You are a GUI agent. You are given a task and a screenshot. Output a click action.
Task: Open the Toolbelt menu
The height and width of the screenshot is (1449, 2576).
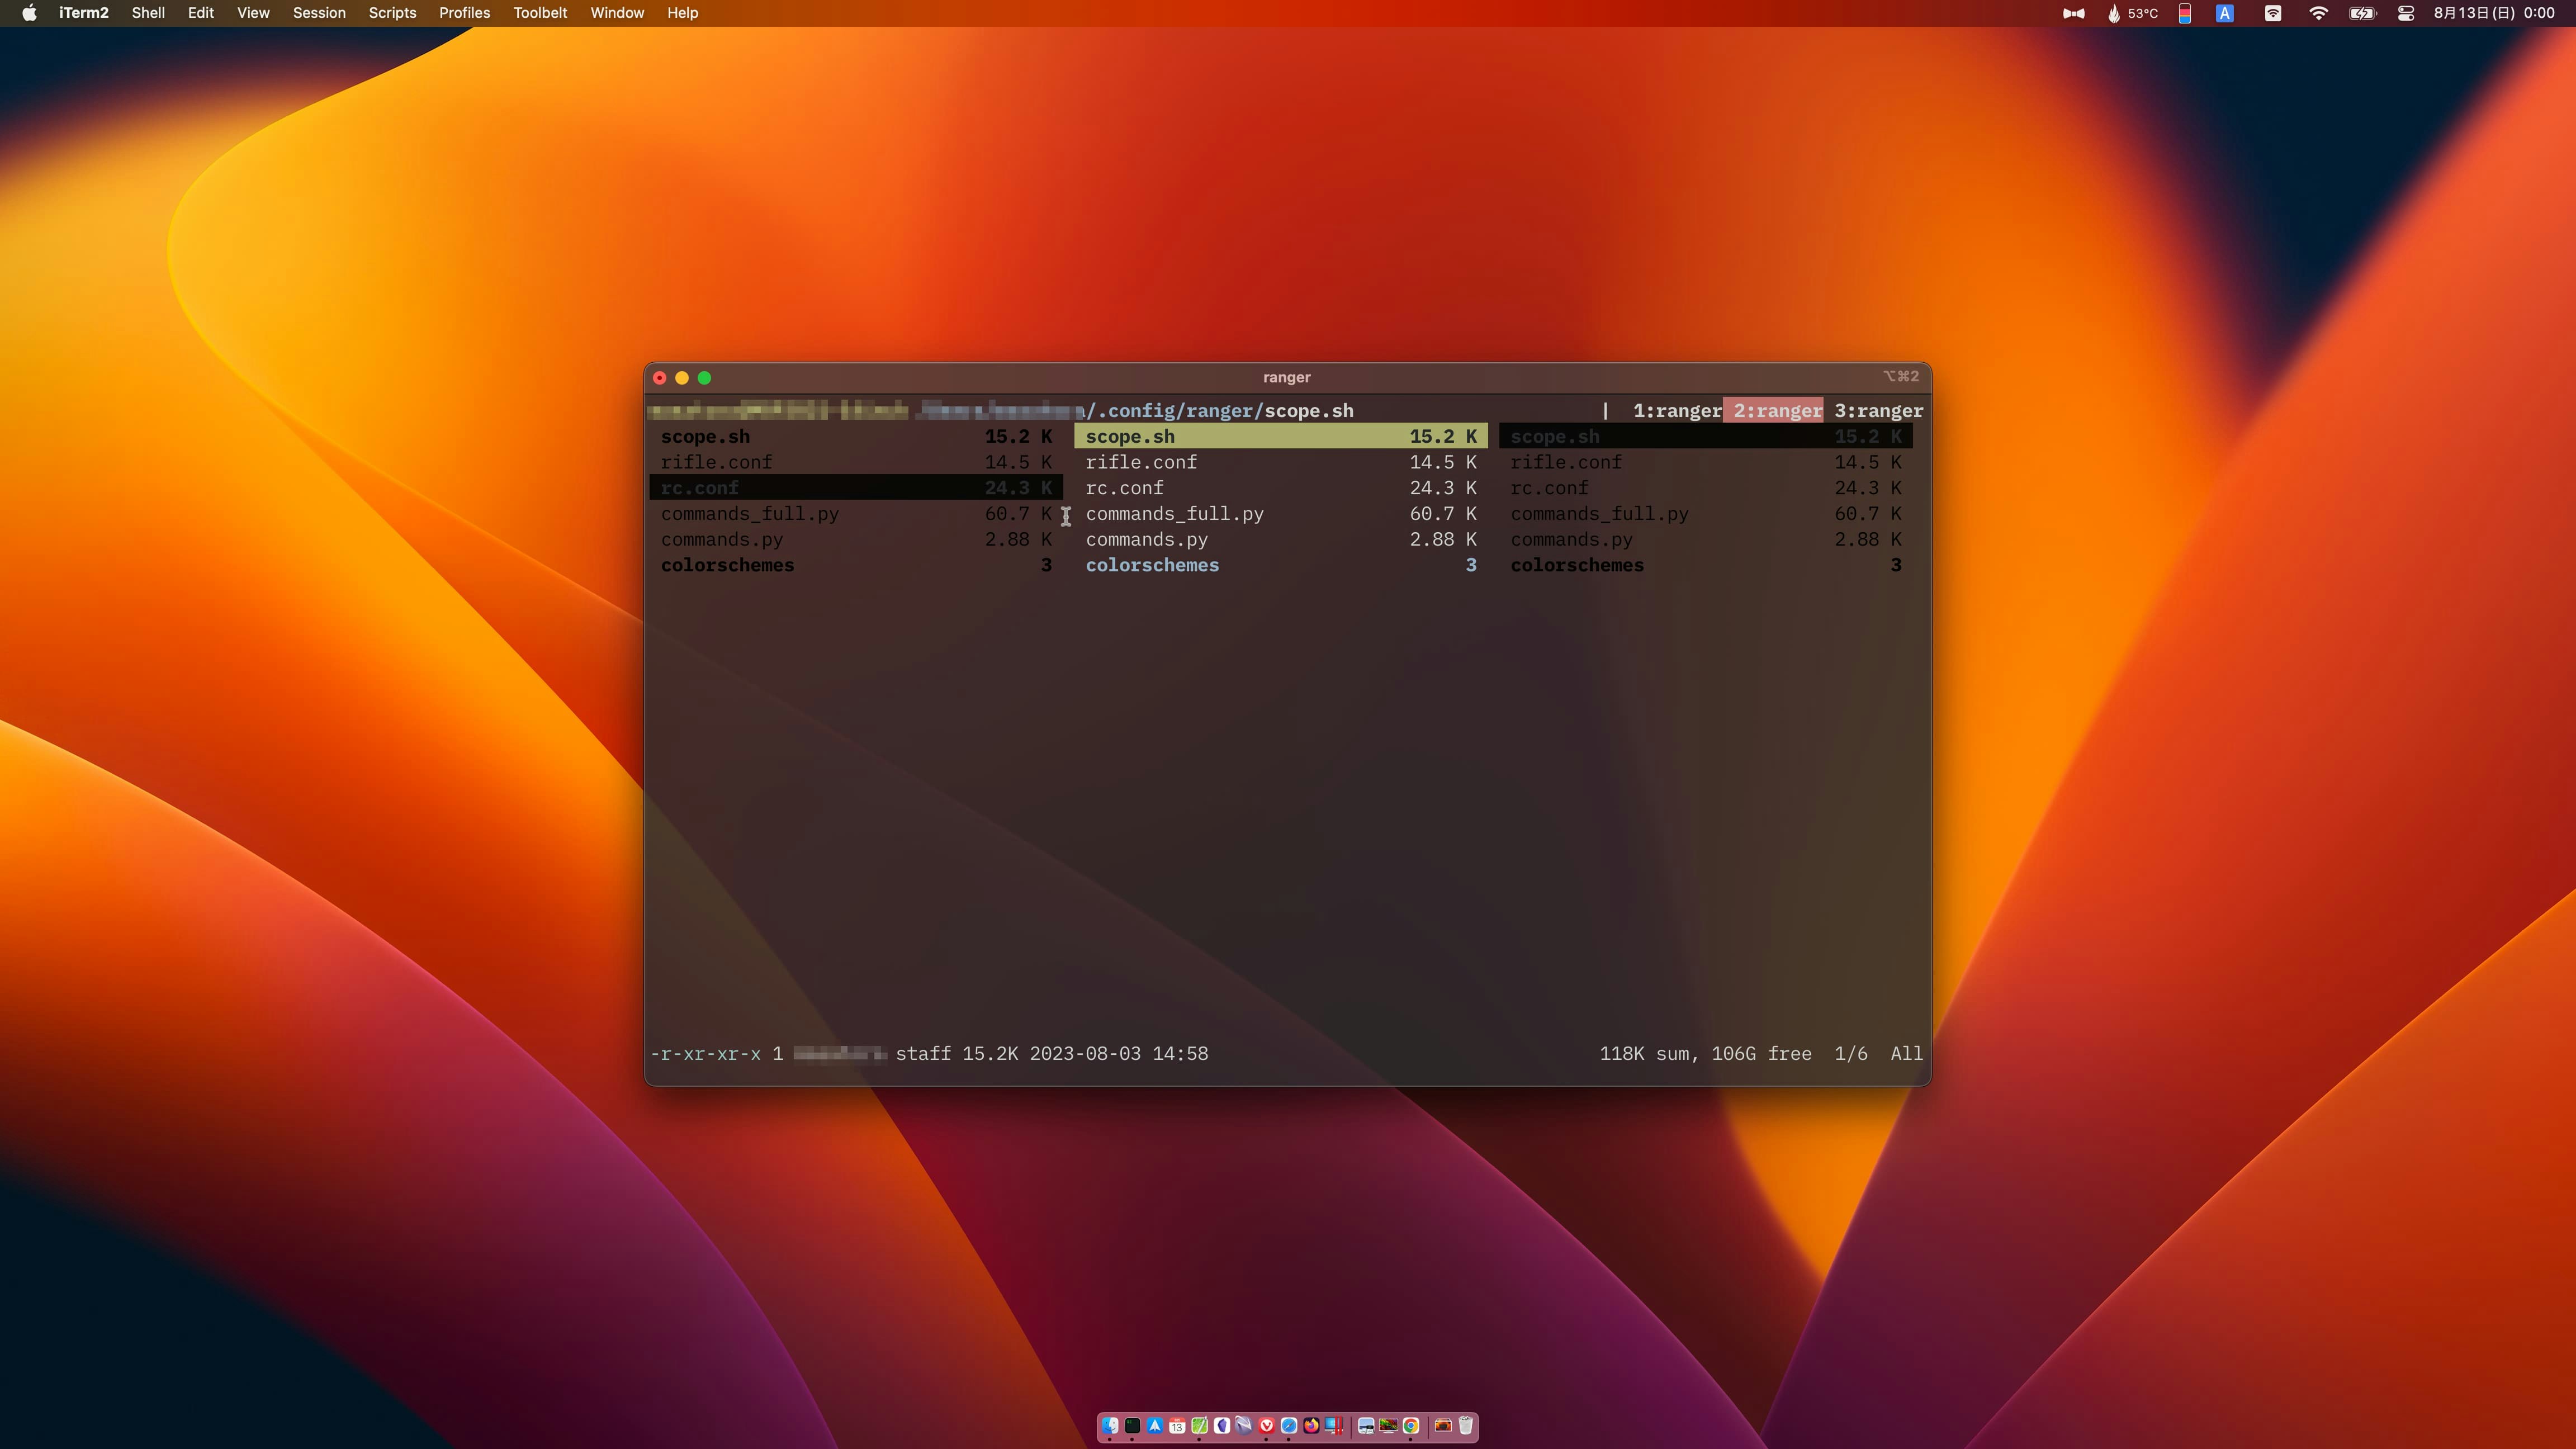tap(540, 13)
